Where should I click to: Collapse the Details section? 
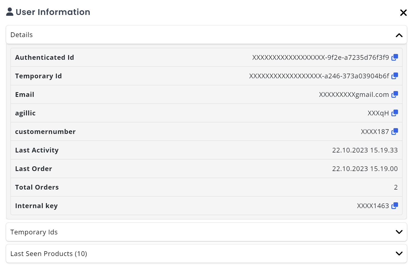point(399,35)
